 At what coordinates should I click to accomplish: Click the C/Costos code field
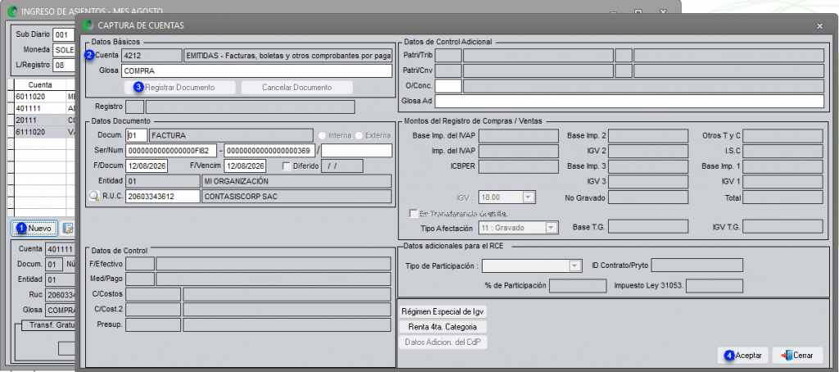point(153,294)
